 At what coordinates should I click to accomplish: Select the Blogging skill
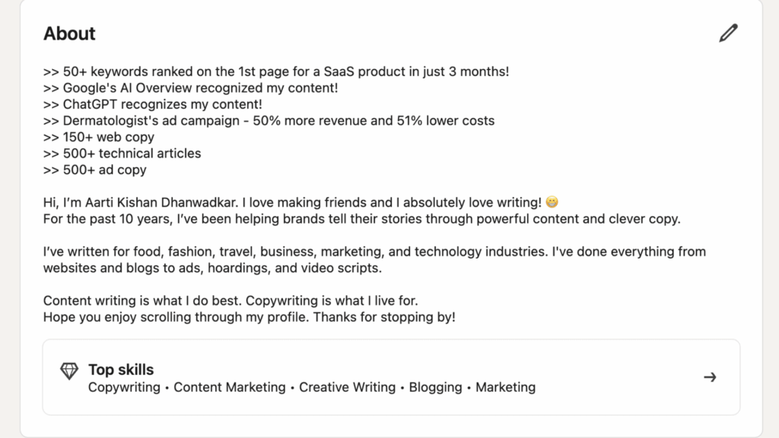(435, 387)
